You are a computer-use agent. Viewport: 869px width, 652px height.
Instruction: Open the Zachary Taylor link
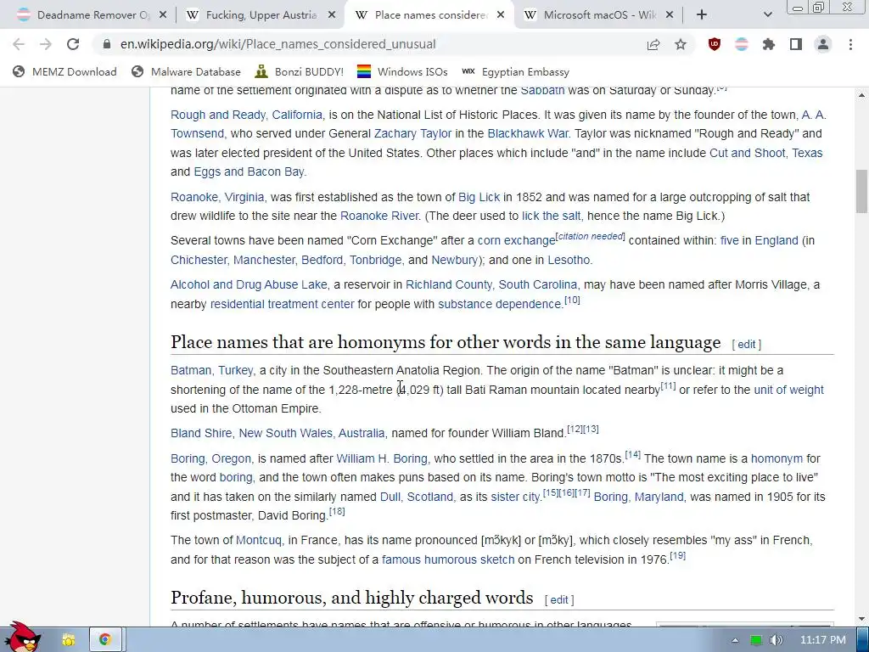(413, 133)
